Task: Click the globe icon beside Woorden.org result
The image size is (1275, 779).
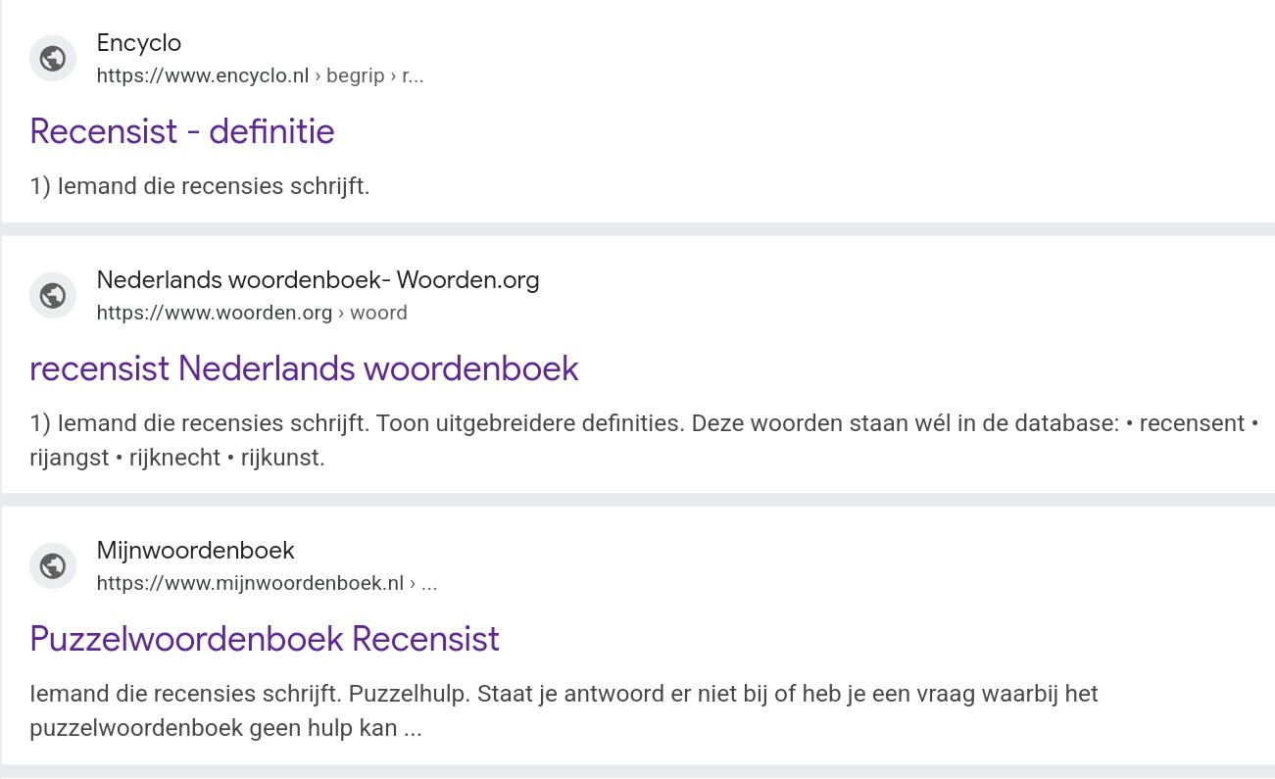Action: pos(53,295)
